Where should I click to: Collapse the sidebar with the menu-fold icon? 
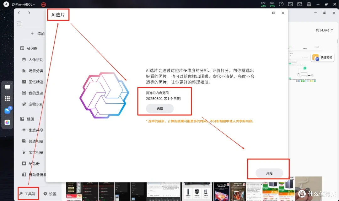click(x=19, y=23)
